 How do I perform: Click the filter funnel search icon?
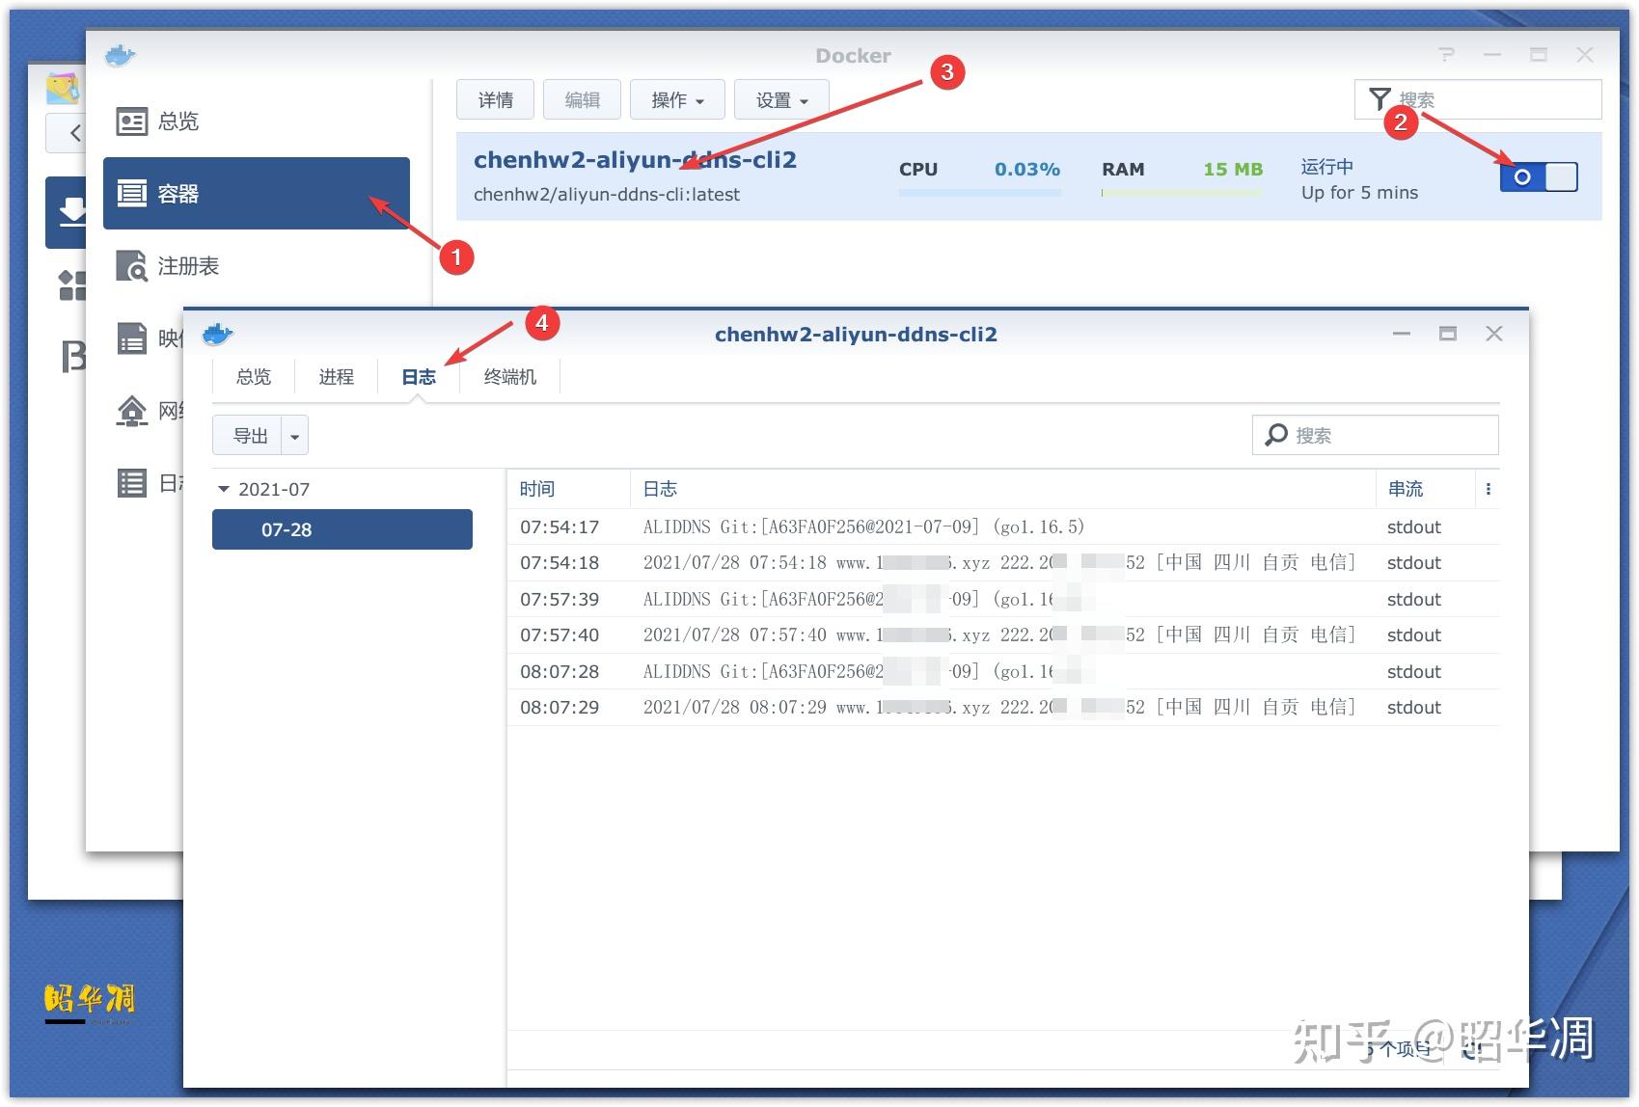(1379, 98)
